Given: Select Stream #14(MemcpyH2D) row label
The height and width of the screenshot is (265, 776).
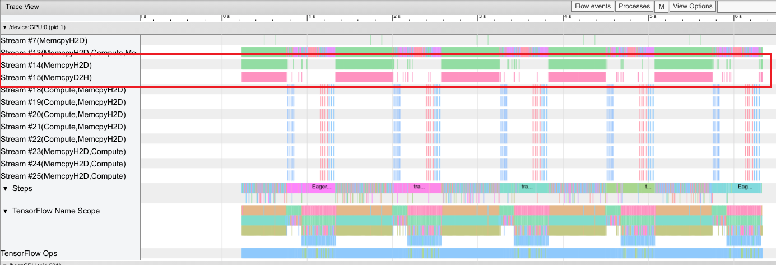Looking at the screenshot, I should 47,65.
